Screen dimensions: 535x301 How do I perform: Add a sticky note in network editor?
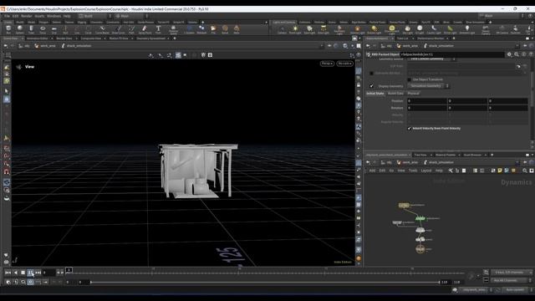500,171
